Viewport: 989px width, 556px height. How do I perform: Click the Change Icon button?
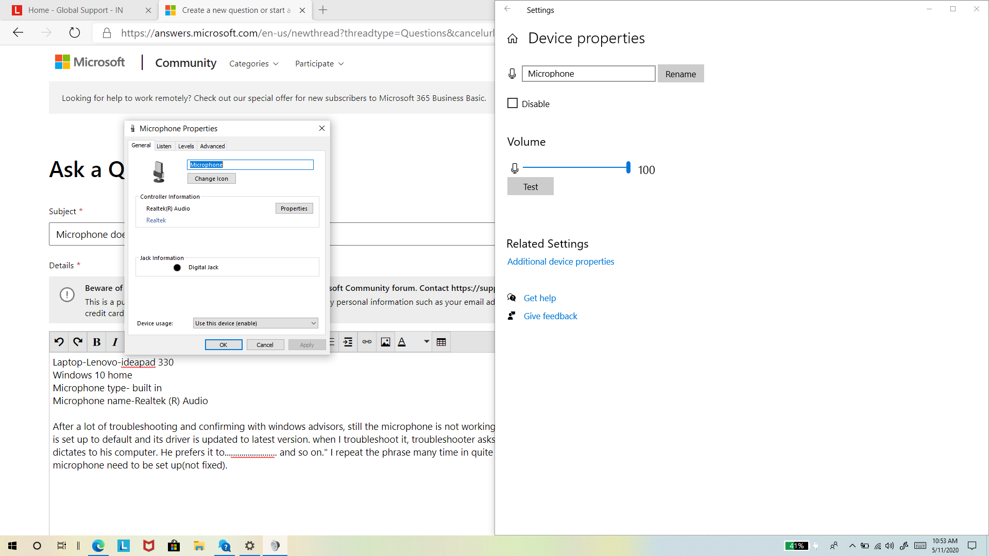click(x=211, y=179)
